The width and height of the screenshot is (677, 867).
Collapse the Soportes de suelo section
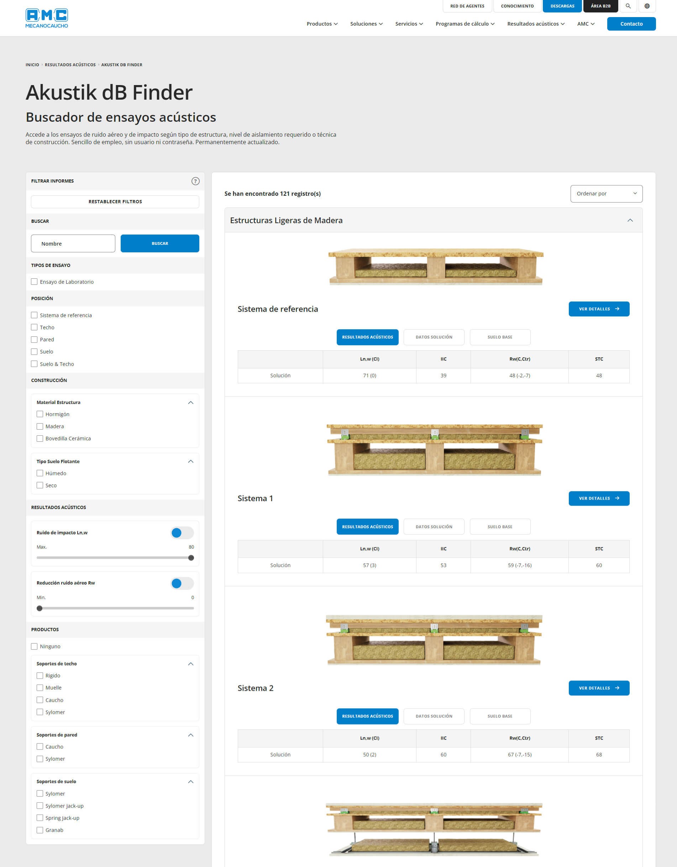(x=190, y=781)
